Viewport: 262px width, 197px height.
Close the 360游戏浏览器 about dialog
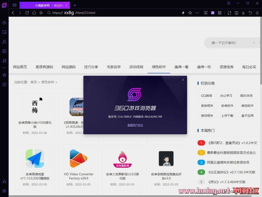pyautogui.click(x=183, y=80)
